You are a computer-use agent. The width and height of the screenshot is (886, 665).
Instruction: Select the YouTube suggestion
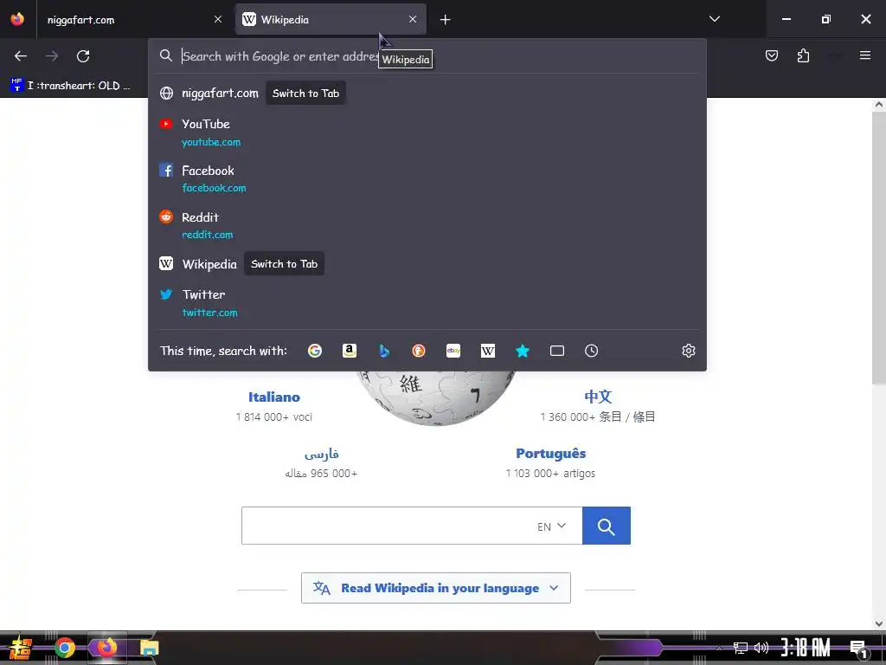pos(427,132)
